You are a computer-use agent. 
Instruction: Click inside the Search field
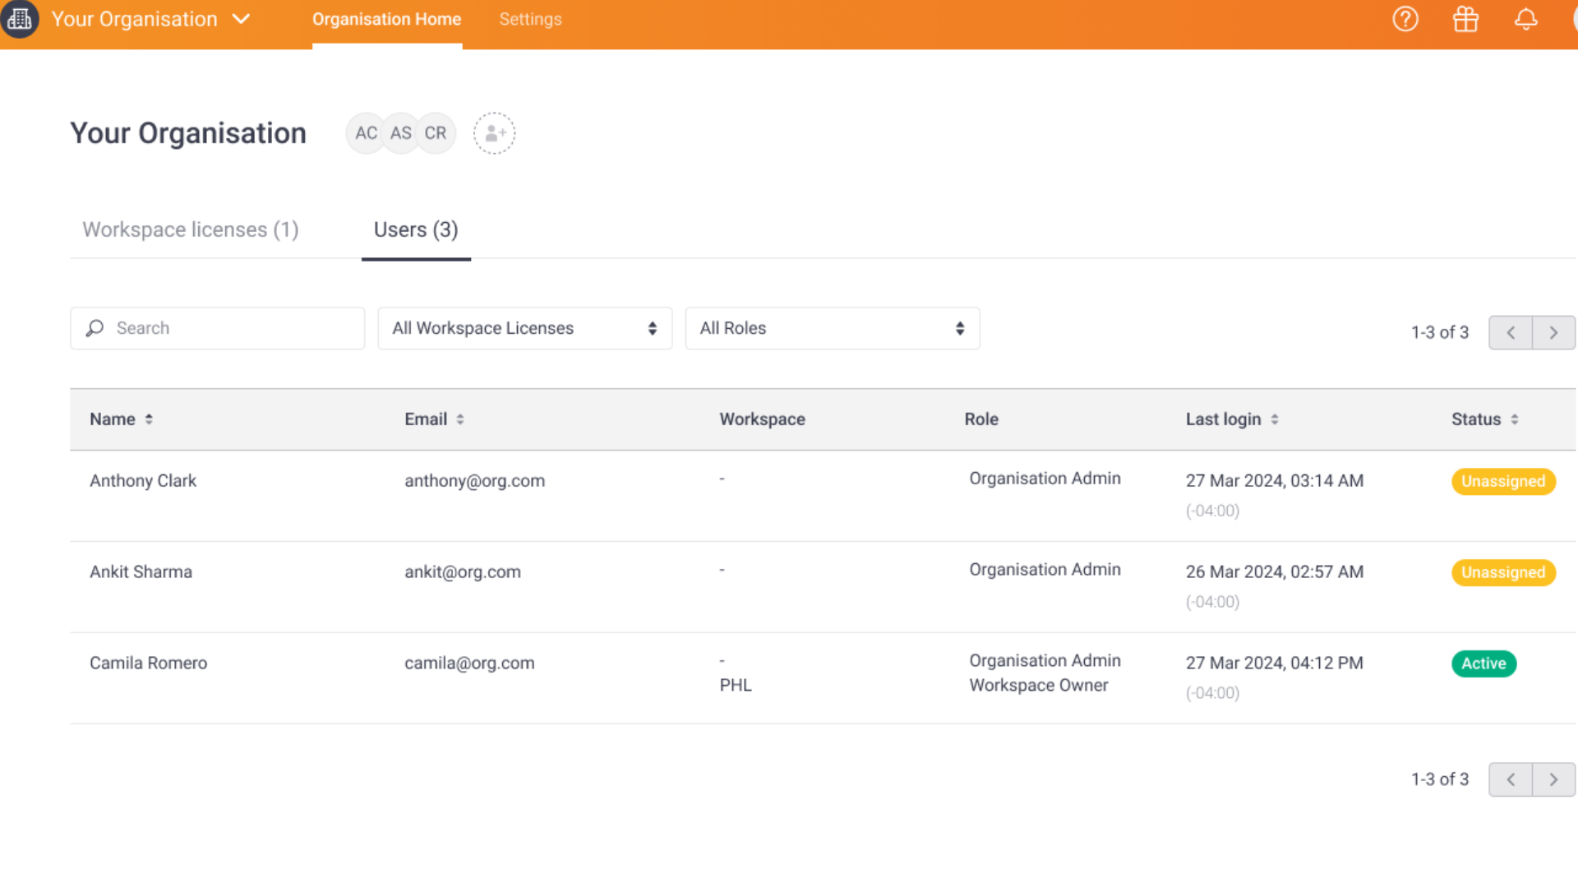tap(217, 328)
